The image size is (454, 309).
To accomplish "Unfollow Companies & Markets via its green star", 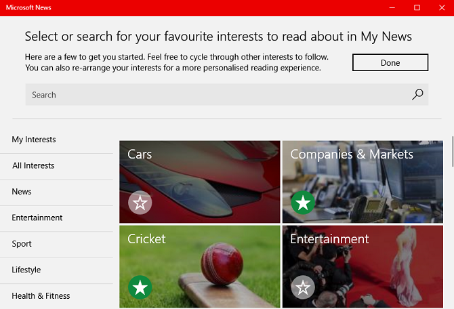I will [x=303, y=203].
